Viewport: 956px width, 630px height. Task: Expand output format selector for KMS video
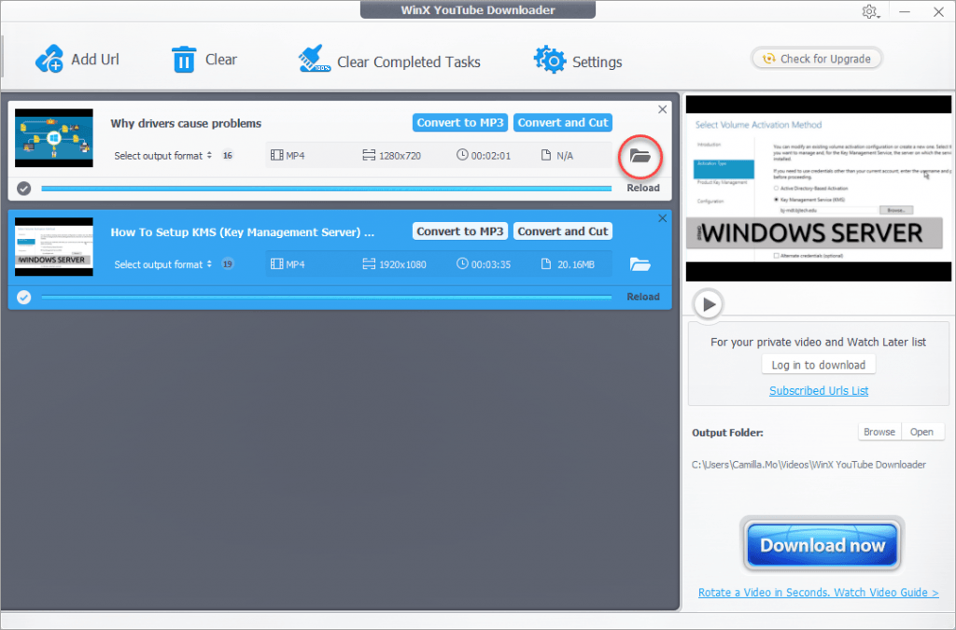(162, 264)
